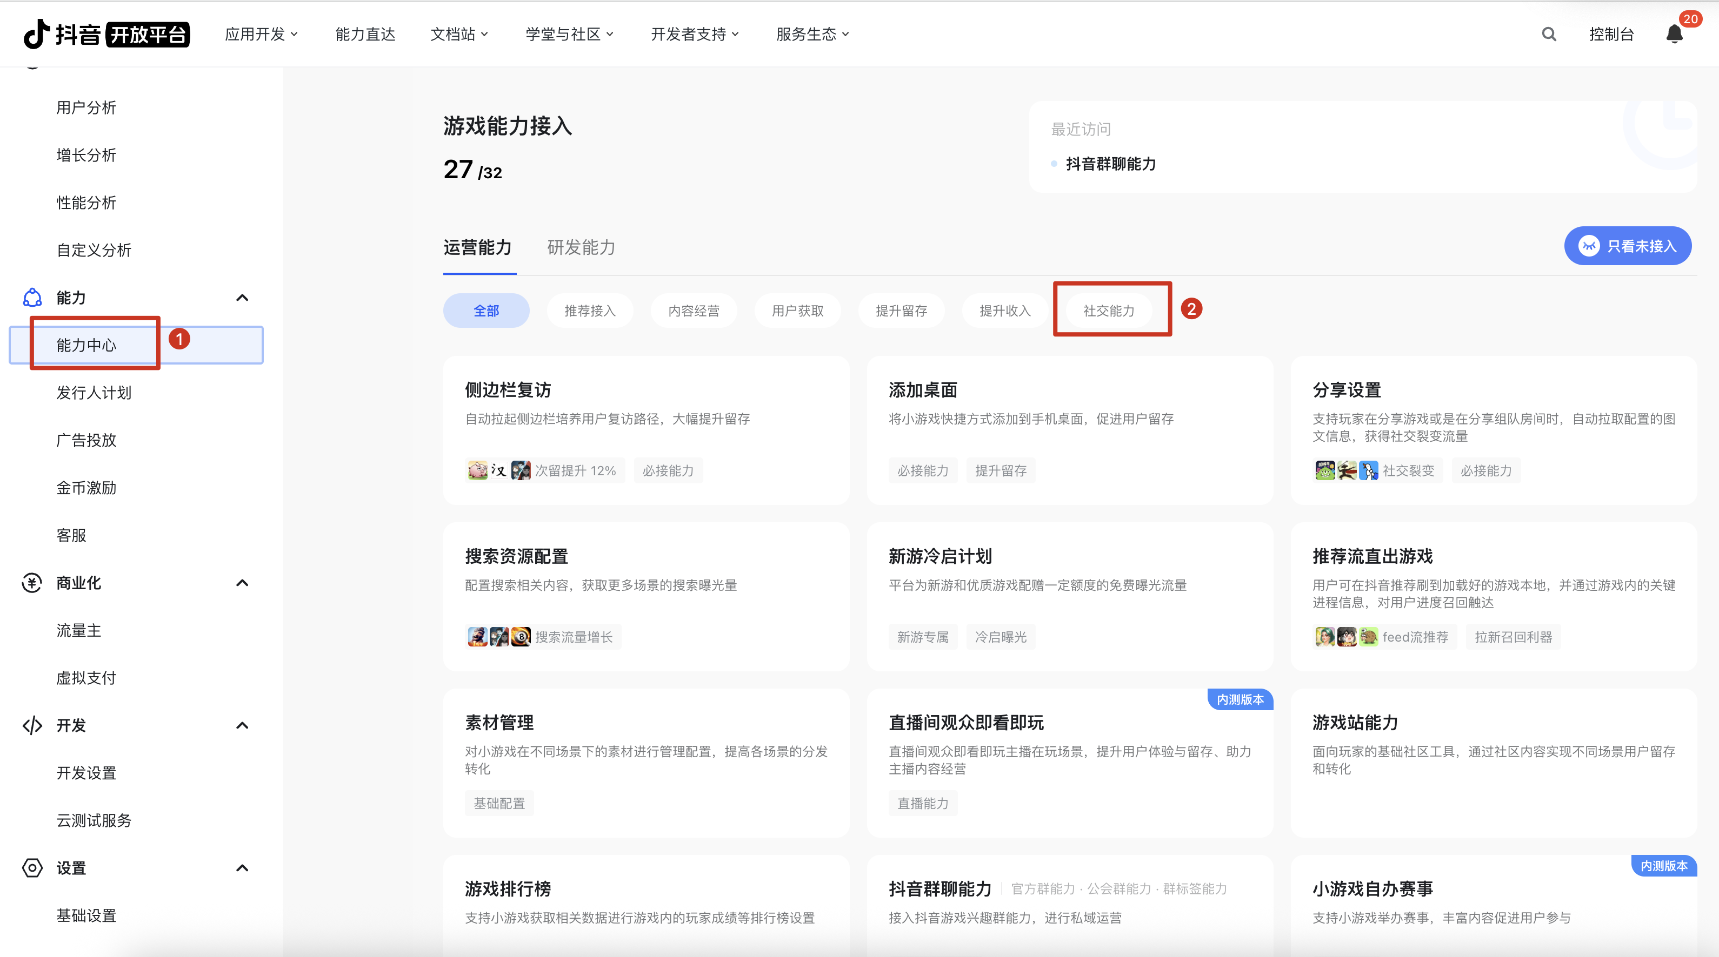Toggle 只看未接入 filter button

(x=1627, y=246)
